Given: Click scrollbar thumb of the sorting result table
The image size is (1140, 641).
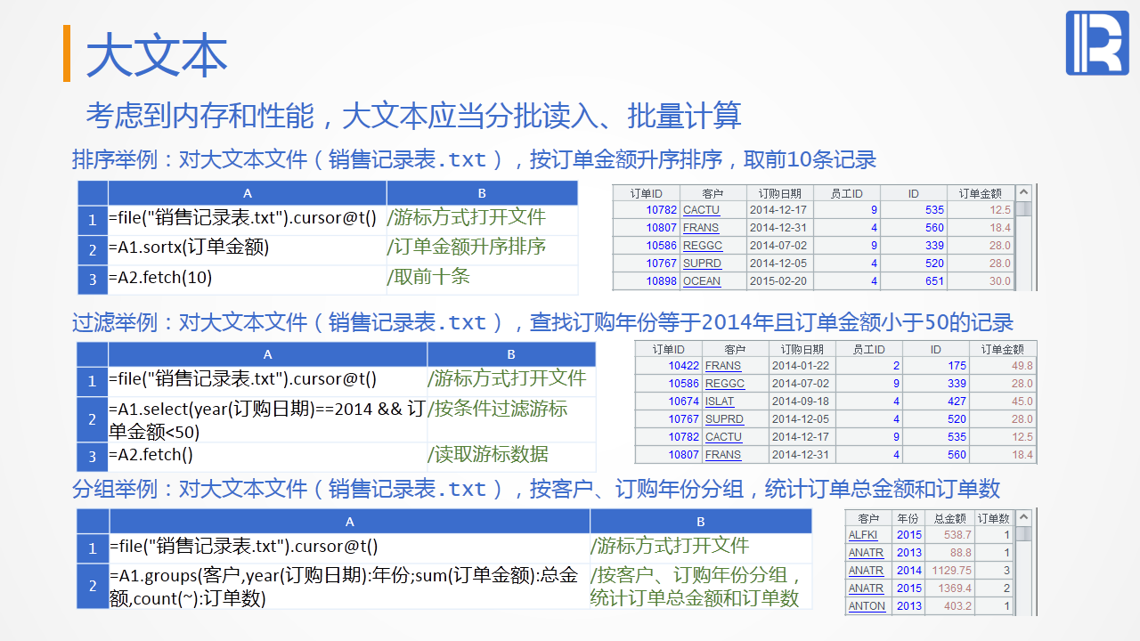Looking at the screenshot, I should click(x=1023, y=209).
